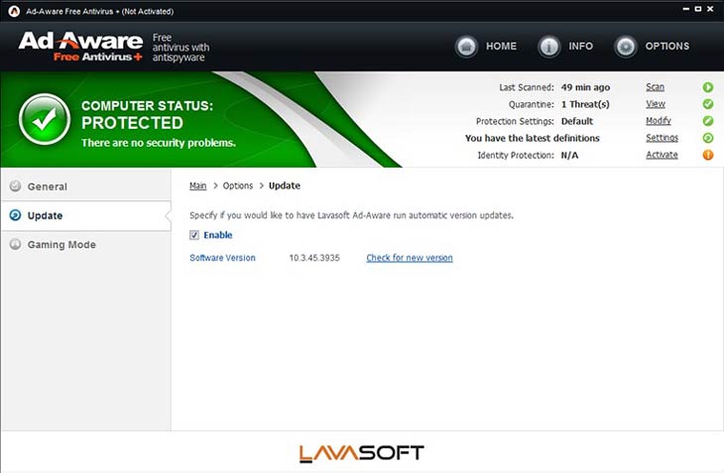This screenshot has width=724, height=473.
Task: Click the Update breadcrumb label
Action: [285, 186]
